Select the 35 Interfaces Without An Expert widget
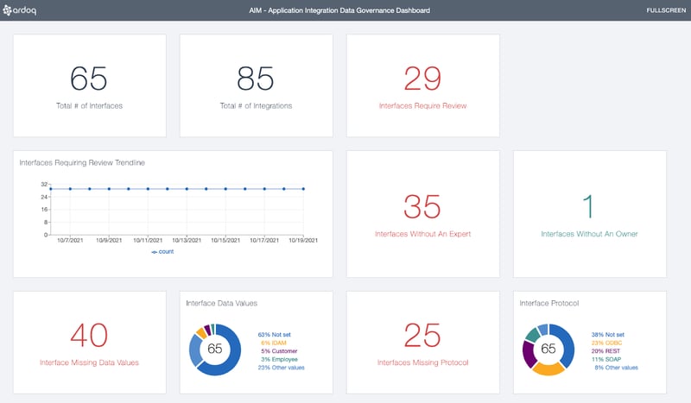 pyautogui.click(x=422, y=214)
